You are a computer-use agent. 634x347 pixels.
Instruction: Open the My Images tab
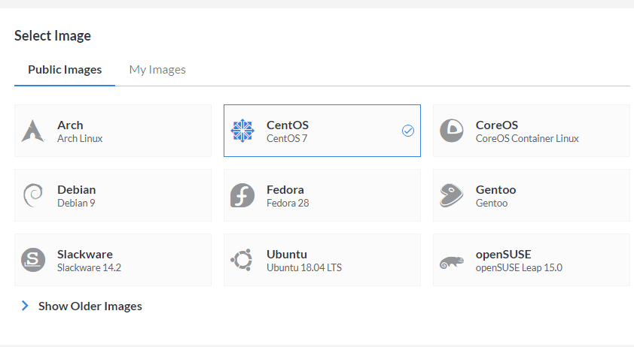click(157, 70)
